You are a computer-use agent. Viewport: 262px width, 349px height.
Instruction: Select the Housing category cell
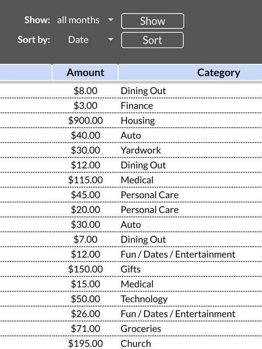point(138,121)
